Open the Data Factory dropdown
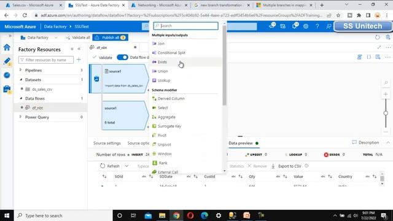Image resolution: width=393 pixels, height=221 pixels. pyautogui.click(x=39, y=37)
